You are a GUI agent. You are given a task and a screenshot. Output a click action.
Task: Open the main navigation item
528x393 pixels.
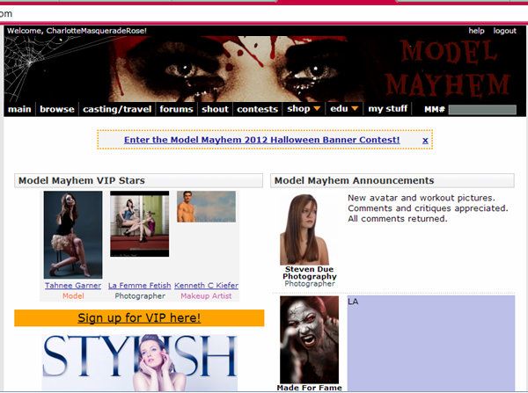(x=19, y=109)
